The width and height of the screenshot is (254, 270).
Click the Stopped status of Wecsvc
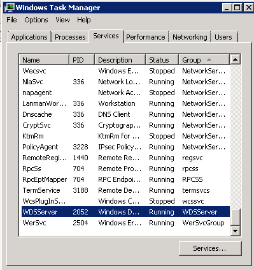tap(162, 71)
